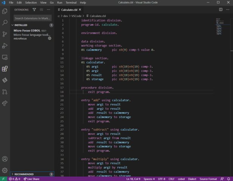Close the Calculate.cbl tab

[x=80, y=10]
